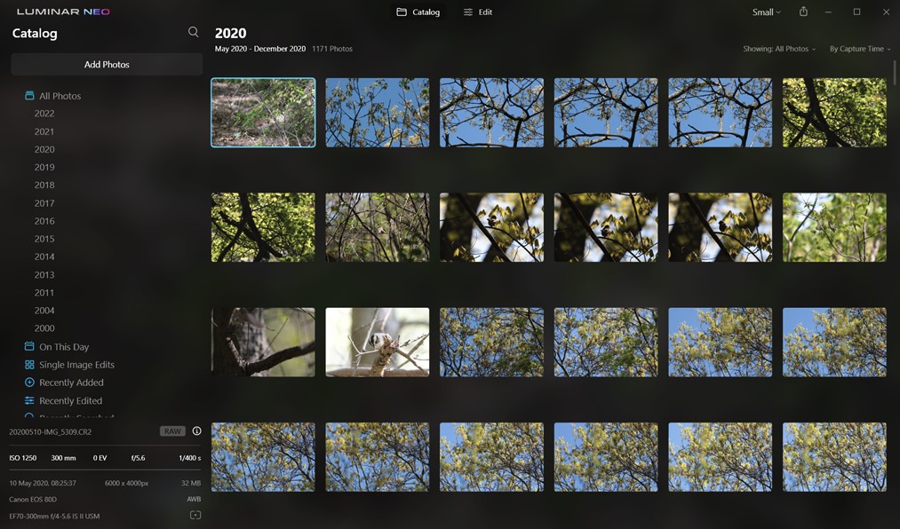
Task: Click the All Photos icon in sidebar
Action: coord(29,96)
